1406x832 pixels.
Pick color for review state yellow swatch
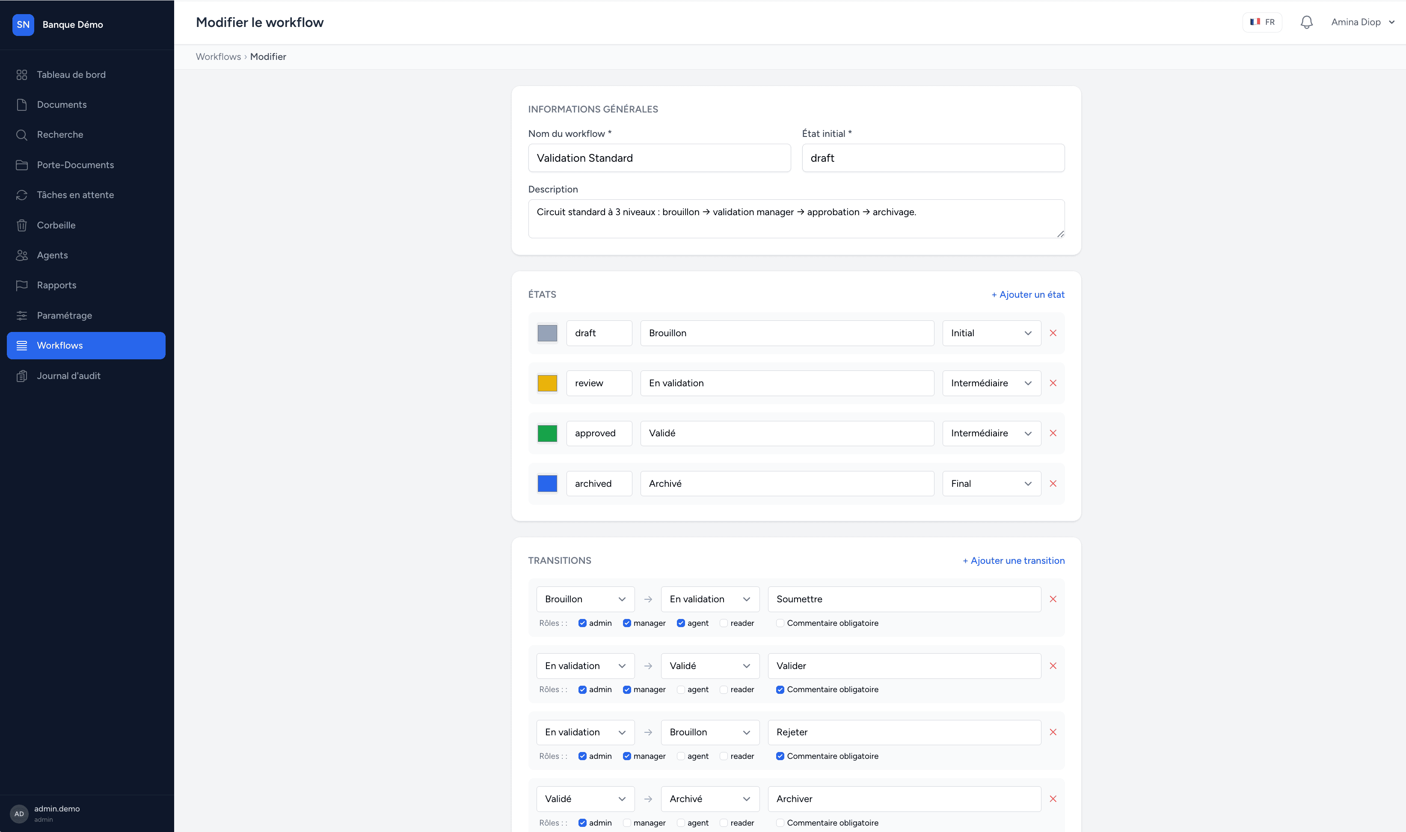(x=547, y=383)
